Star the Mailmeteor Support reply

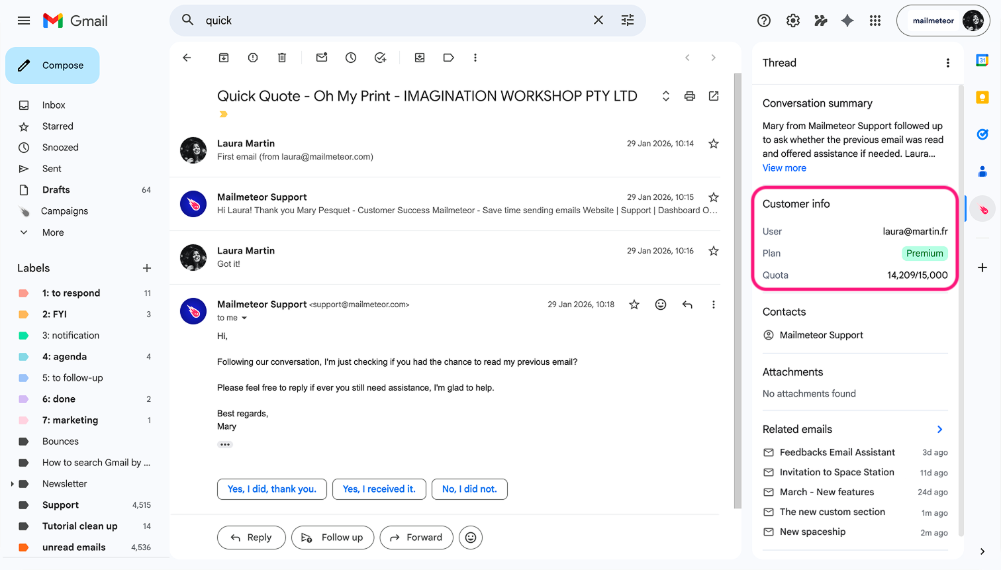713,197
